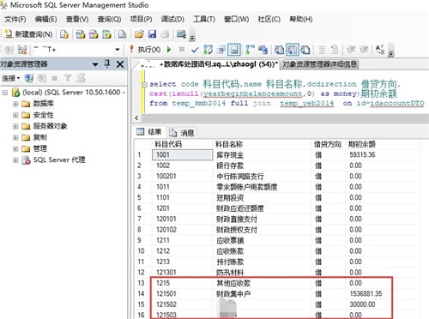The height and width of the screenshot is (319, 429).
Task: Click the New Query (新建查询) button
Action: click(x=28, y=34)
